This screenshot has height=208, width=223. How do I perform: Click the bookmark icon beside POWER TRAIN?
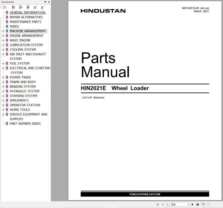click(x=7, y=77)
